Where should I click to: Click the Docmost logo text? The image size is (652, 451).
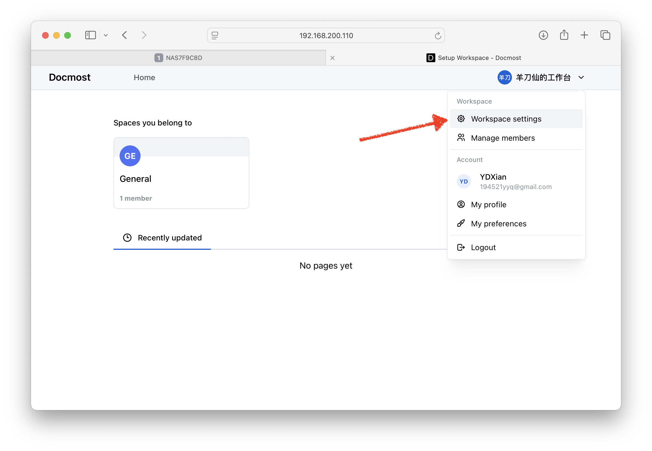pyautogui.click(x=70, y=77)
